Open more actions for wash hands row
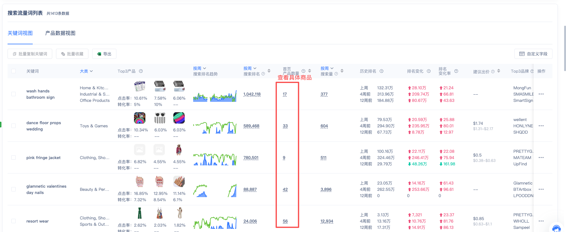Screen dimensions: 566x232 pyautogui.click(x=541, y=94)
